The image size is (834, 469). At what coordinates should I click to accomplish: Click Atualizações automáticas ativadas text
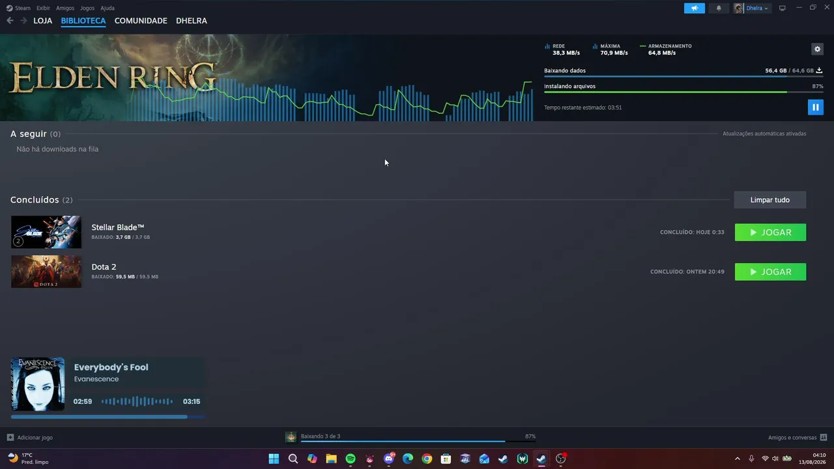764,134
